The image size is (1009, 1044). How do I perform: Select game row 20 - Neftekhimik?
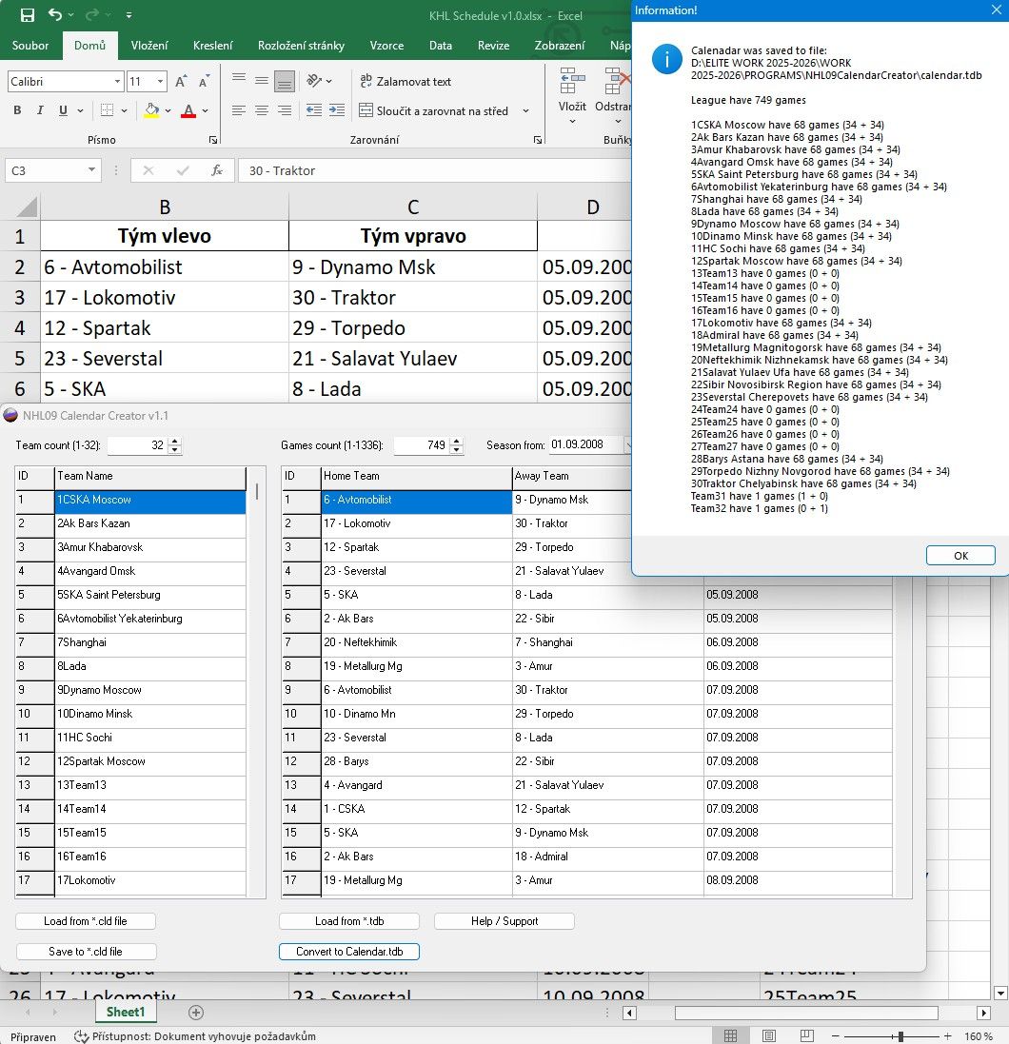[x=416, y=641]
